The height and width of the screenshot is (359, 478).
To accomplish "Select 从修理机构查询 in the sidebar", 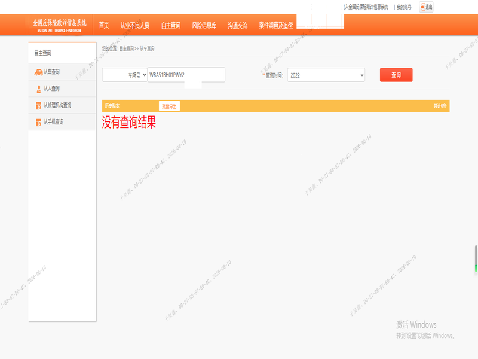I will pos(62,105).
